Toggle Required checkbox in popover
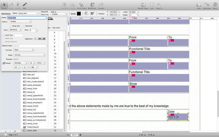Image resolution: width=219 pixels, height=137 pixels. pos(24,26)
